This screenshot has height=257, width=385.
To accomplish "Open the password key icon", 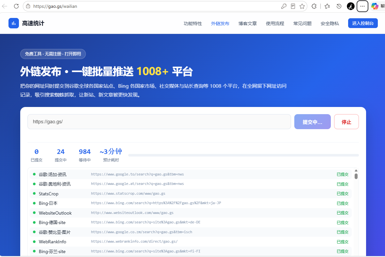I will tap(284, 6).
